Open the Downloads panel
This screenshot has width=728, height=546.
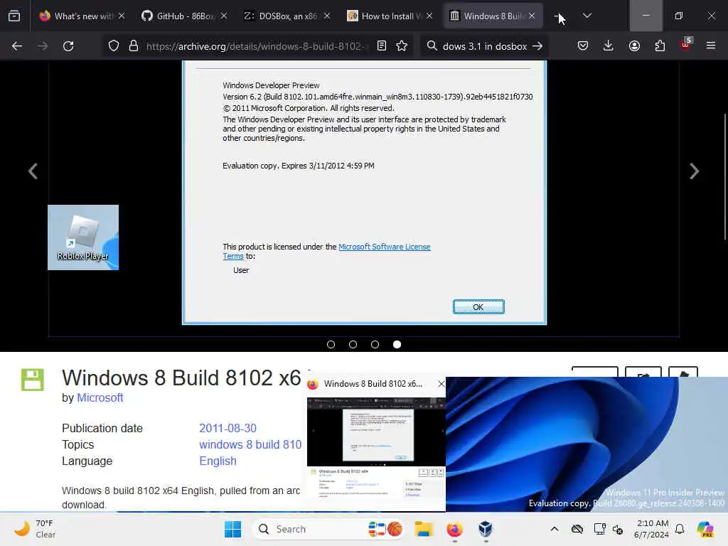[609, 46]
